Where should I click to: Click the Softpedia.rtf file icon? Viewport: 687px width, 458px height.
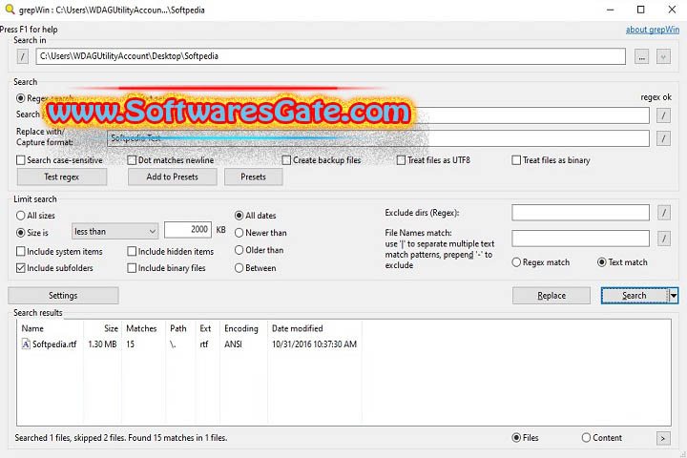click(x=26, y=344)
